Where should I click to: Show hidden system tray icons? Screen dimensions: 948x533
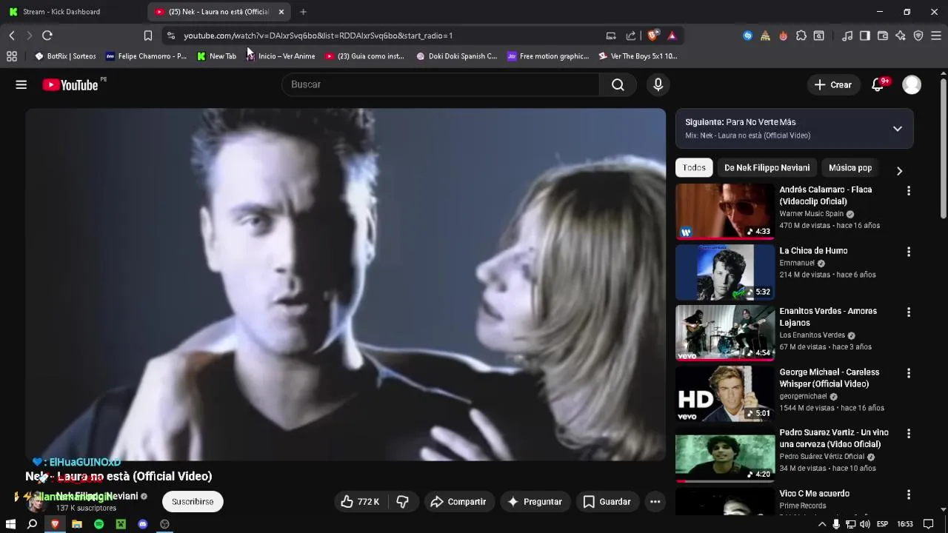coord(821,524)
